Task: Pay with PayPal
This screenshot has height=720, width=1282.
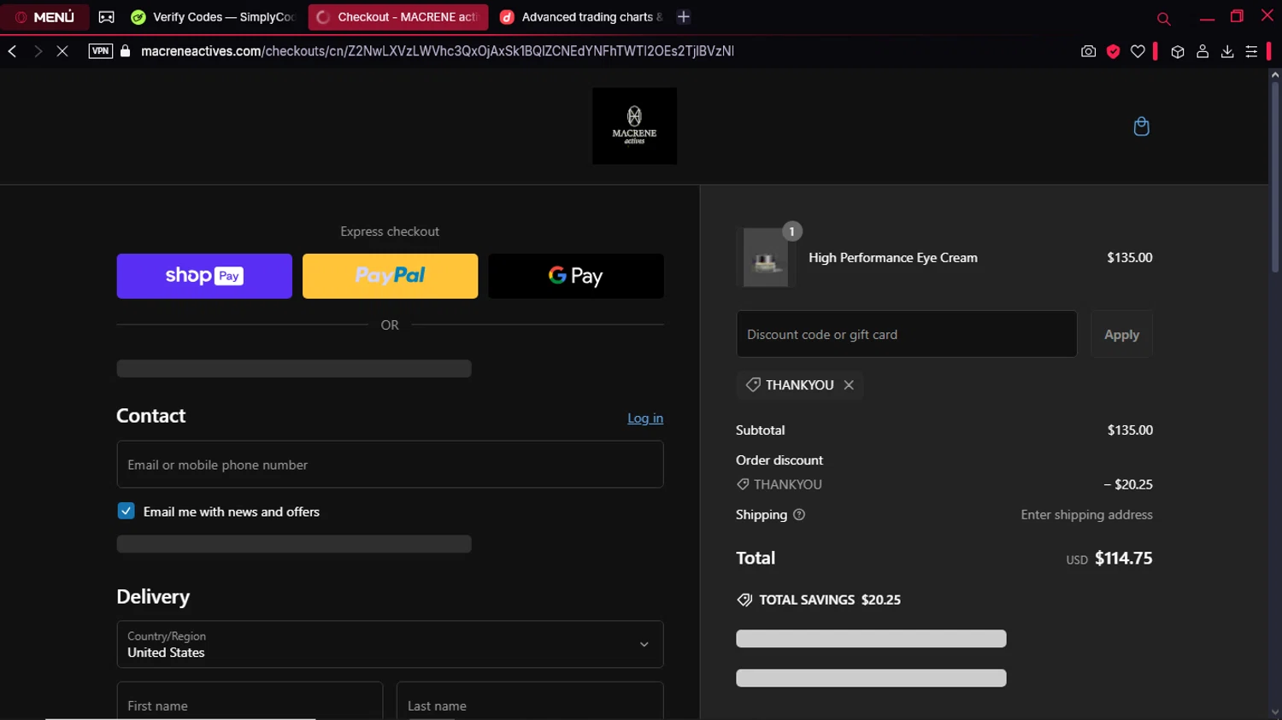Action: click(390, 276)
